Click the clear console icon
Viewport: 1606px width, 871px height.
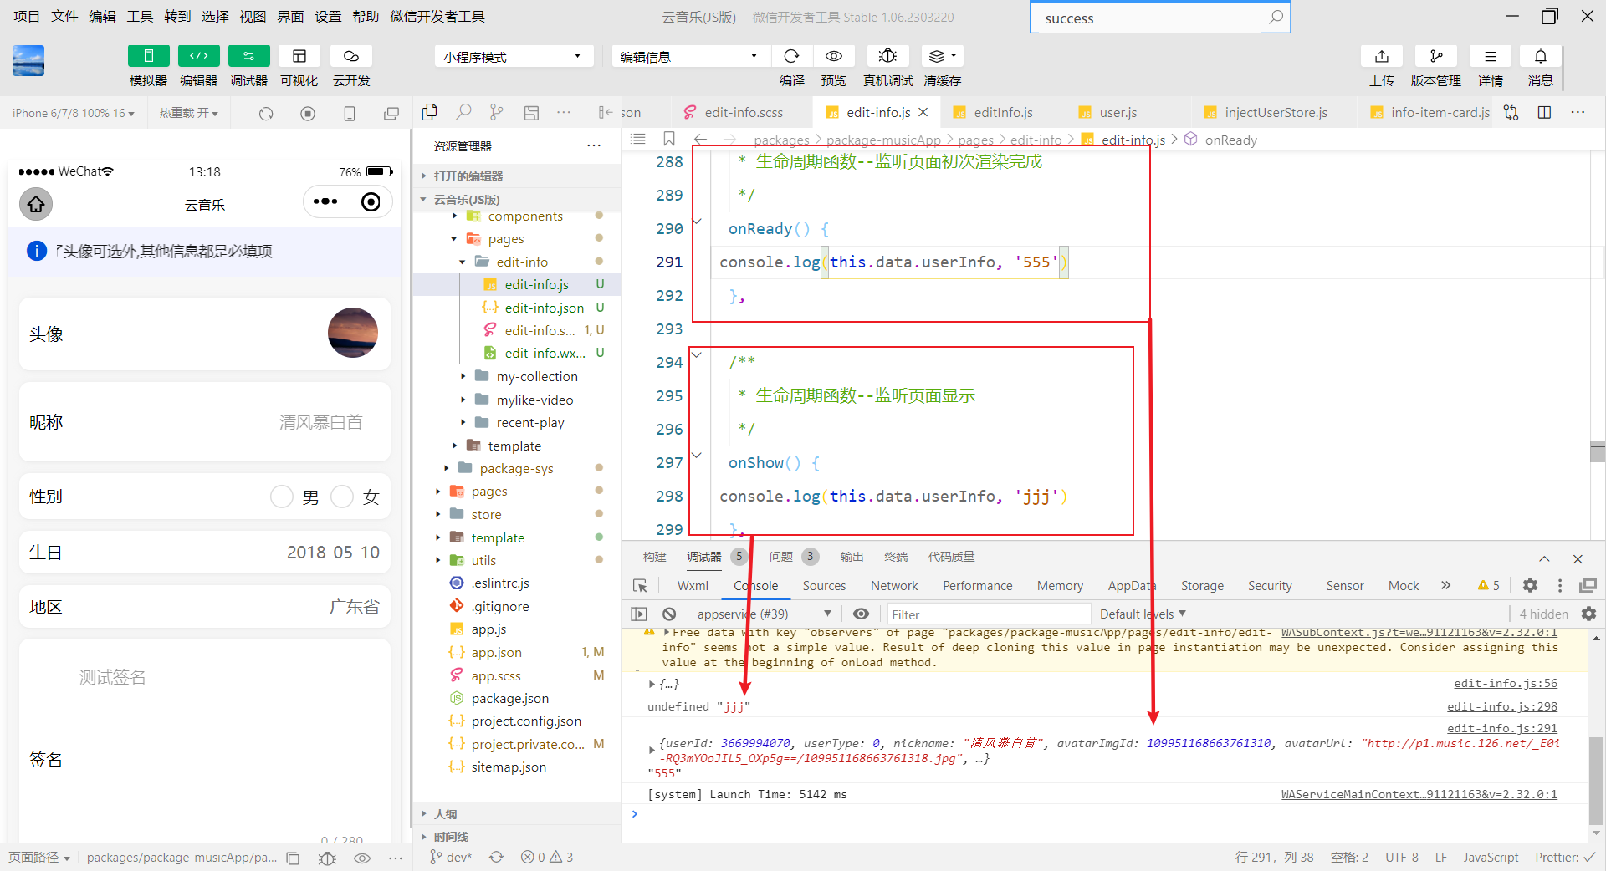(x=669, y=614)
